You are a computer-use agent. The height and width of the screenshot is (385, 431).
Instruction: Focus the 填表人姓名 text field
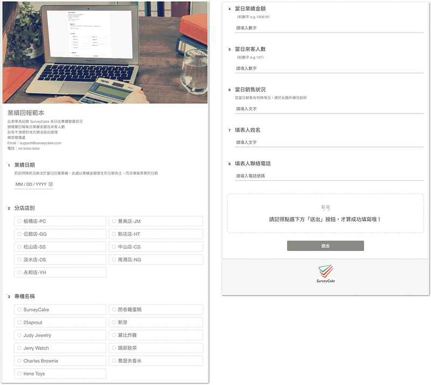[329, 142]
